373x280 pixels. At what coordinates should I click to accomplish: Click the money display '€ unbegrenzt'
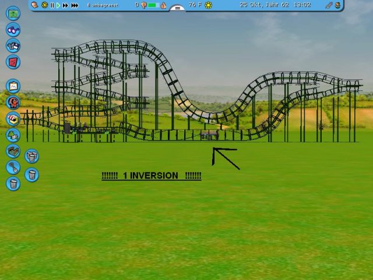pyautogui.click(x=103, y=5)
